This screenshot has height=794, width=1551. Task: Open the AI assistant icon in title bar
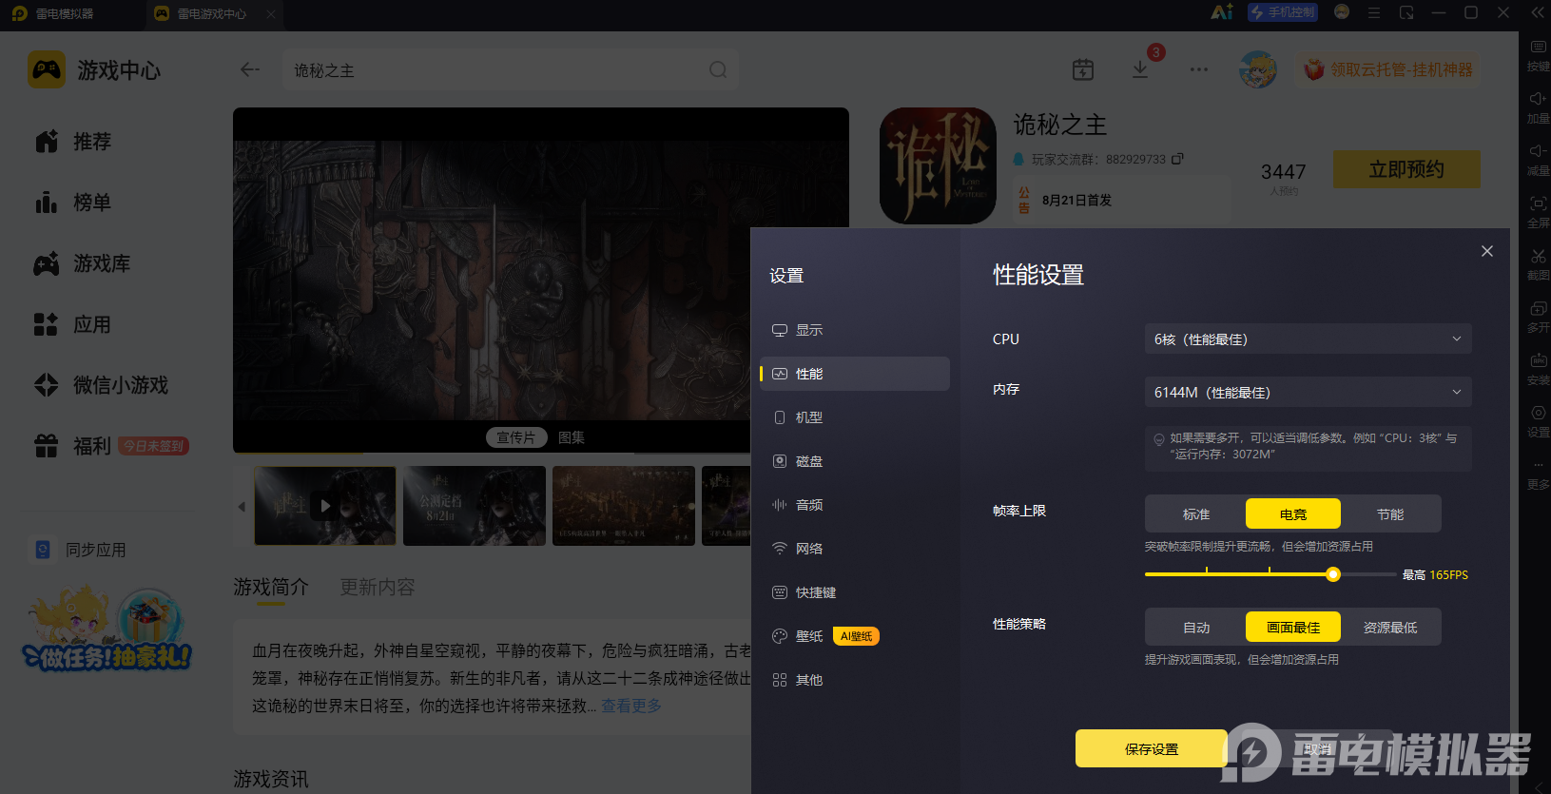point(1221,12)
